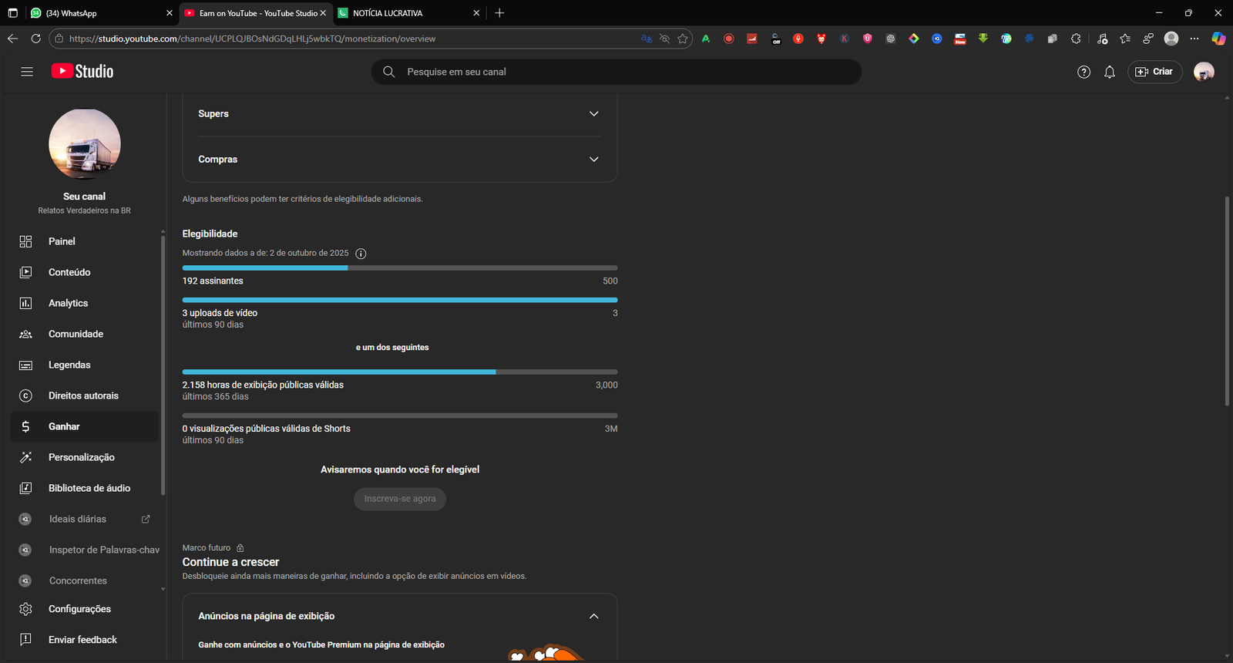Image resolution: width=1233 pixels, height=663 pixels.
Task: Click the channel profile picture thumbnail
Action: 85,144
